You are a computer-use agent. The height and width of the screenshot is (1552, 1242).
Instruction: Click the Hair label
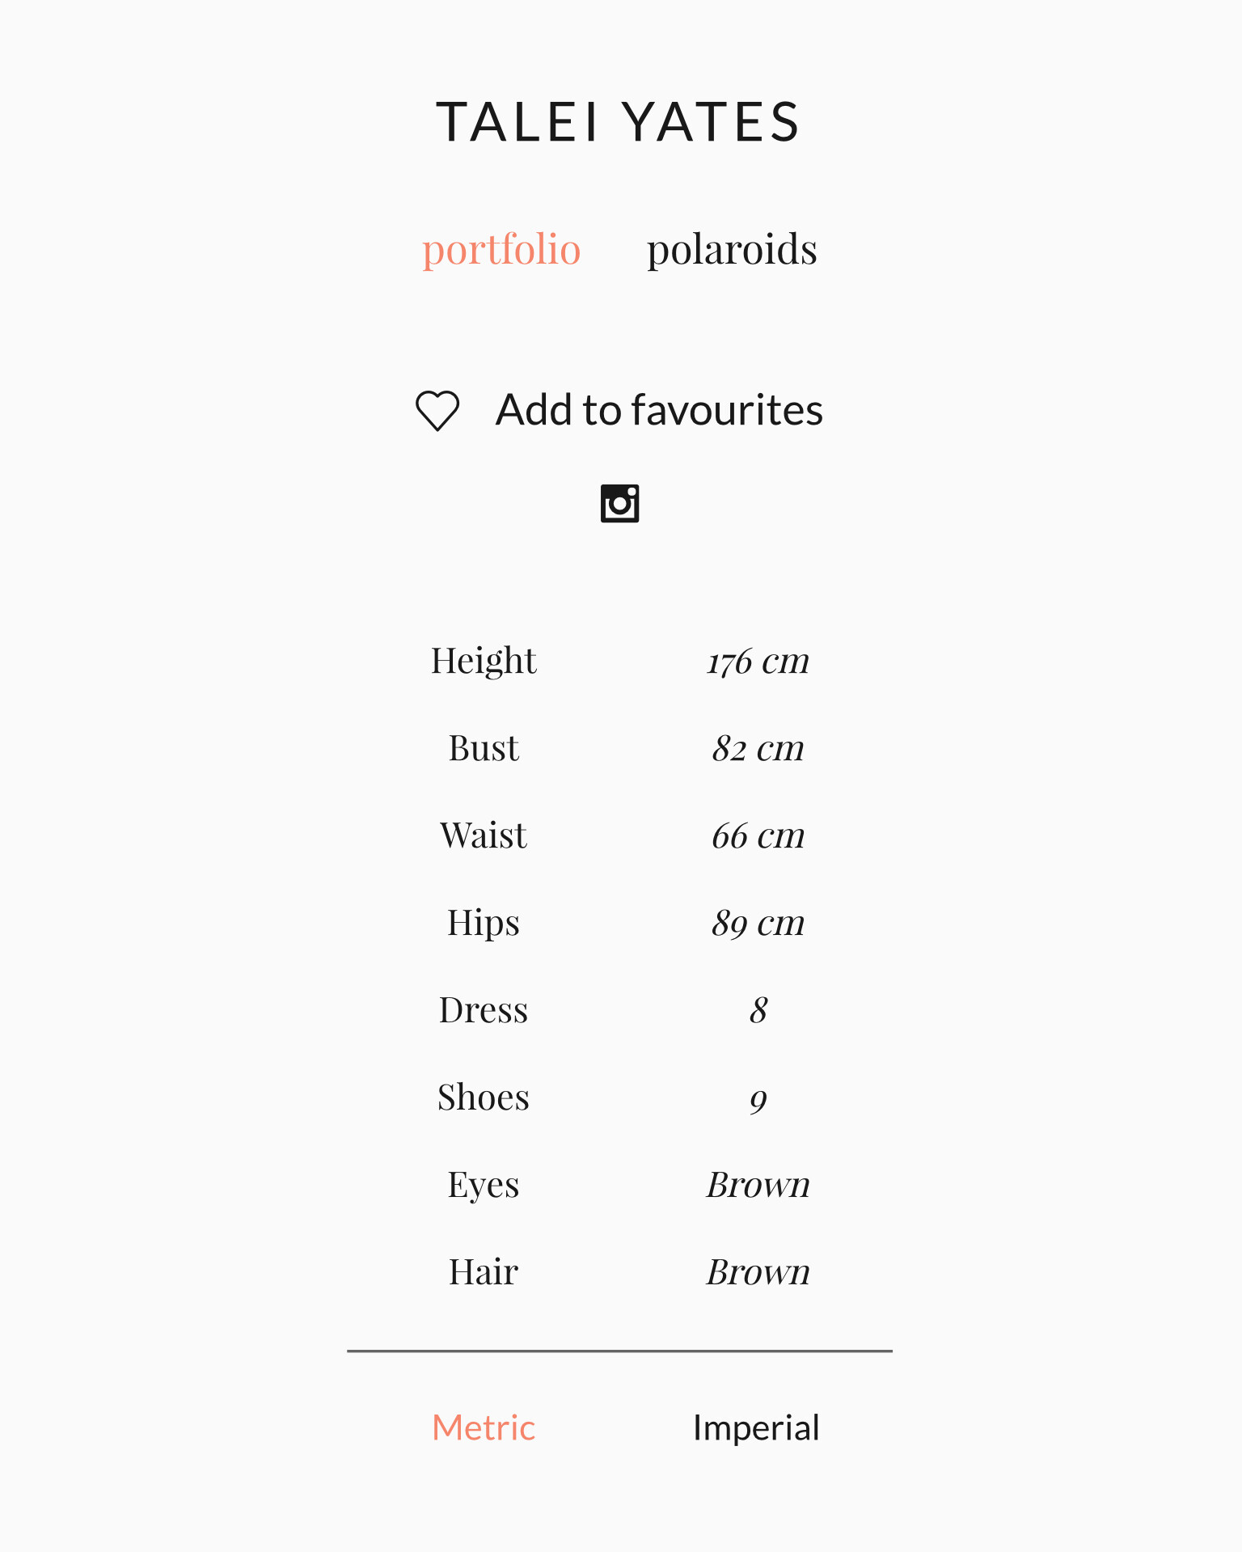[484, 1272]
